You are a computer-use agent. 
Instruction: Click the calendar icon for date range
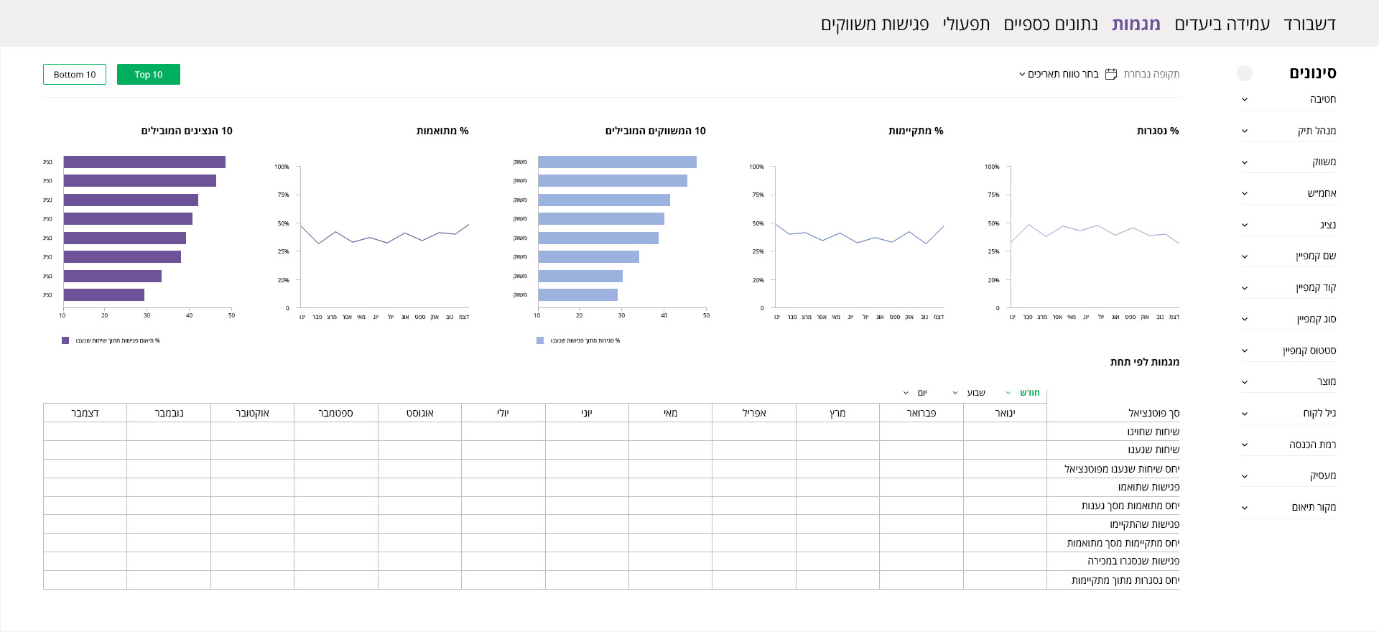1111,74
